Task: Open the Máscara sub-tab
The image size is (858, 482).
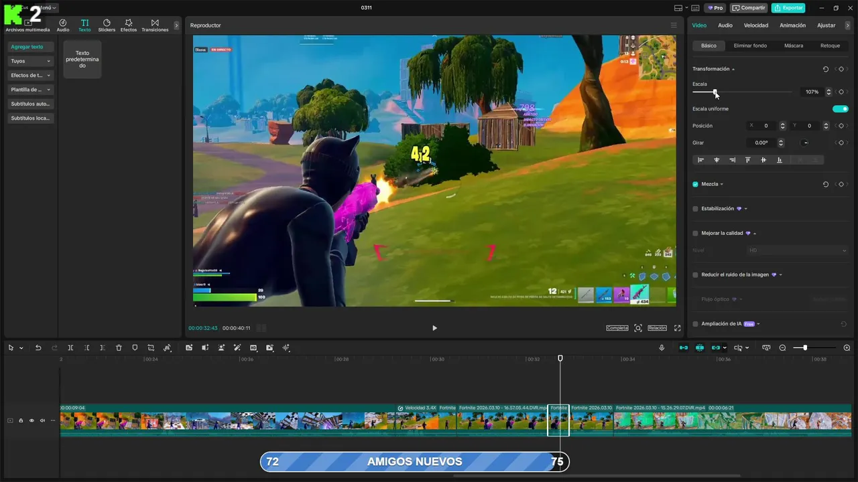Action: click(x=794, y=46)
